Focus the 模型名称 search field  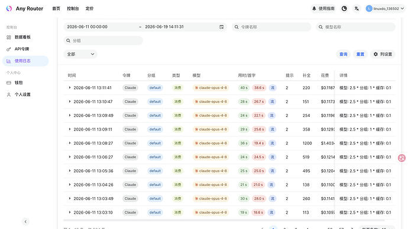coord(356,27)
